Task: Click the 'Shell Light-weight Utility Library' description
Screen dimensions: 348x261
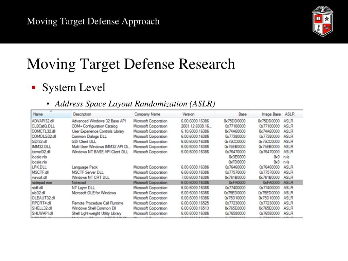Action: coord(97,213)
